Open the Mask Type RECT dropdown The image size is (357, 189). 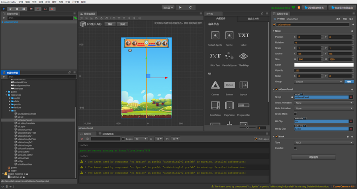pyautogui.click(x=324, y=143)
